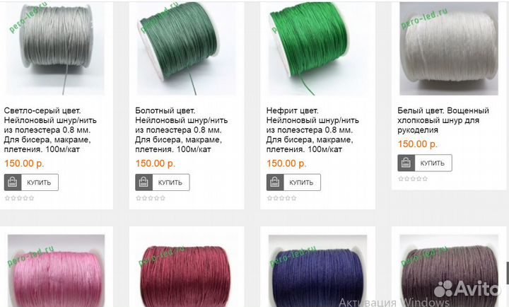This screenshot has width=509, height=307.
Task: Open the pink spool product image
Action: 56,271
